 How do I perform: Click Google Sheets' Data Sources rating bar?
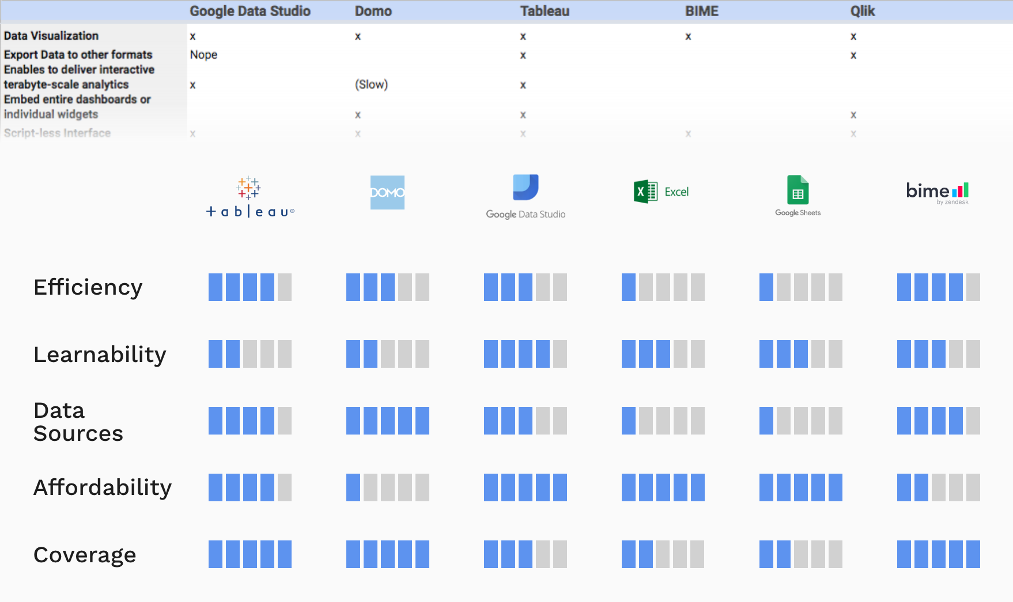pyautogui.click(x=801, y=421)
